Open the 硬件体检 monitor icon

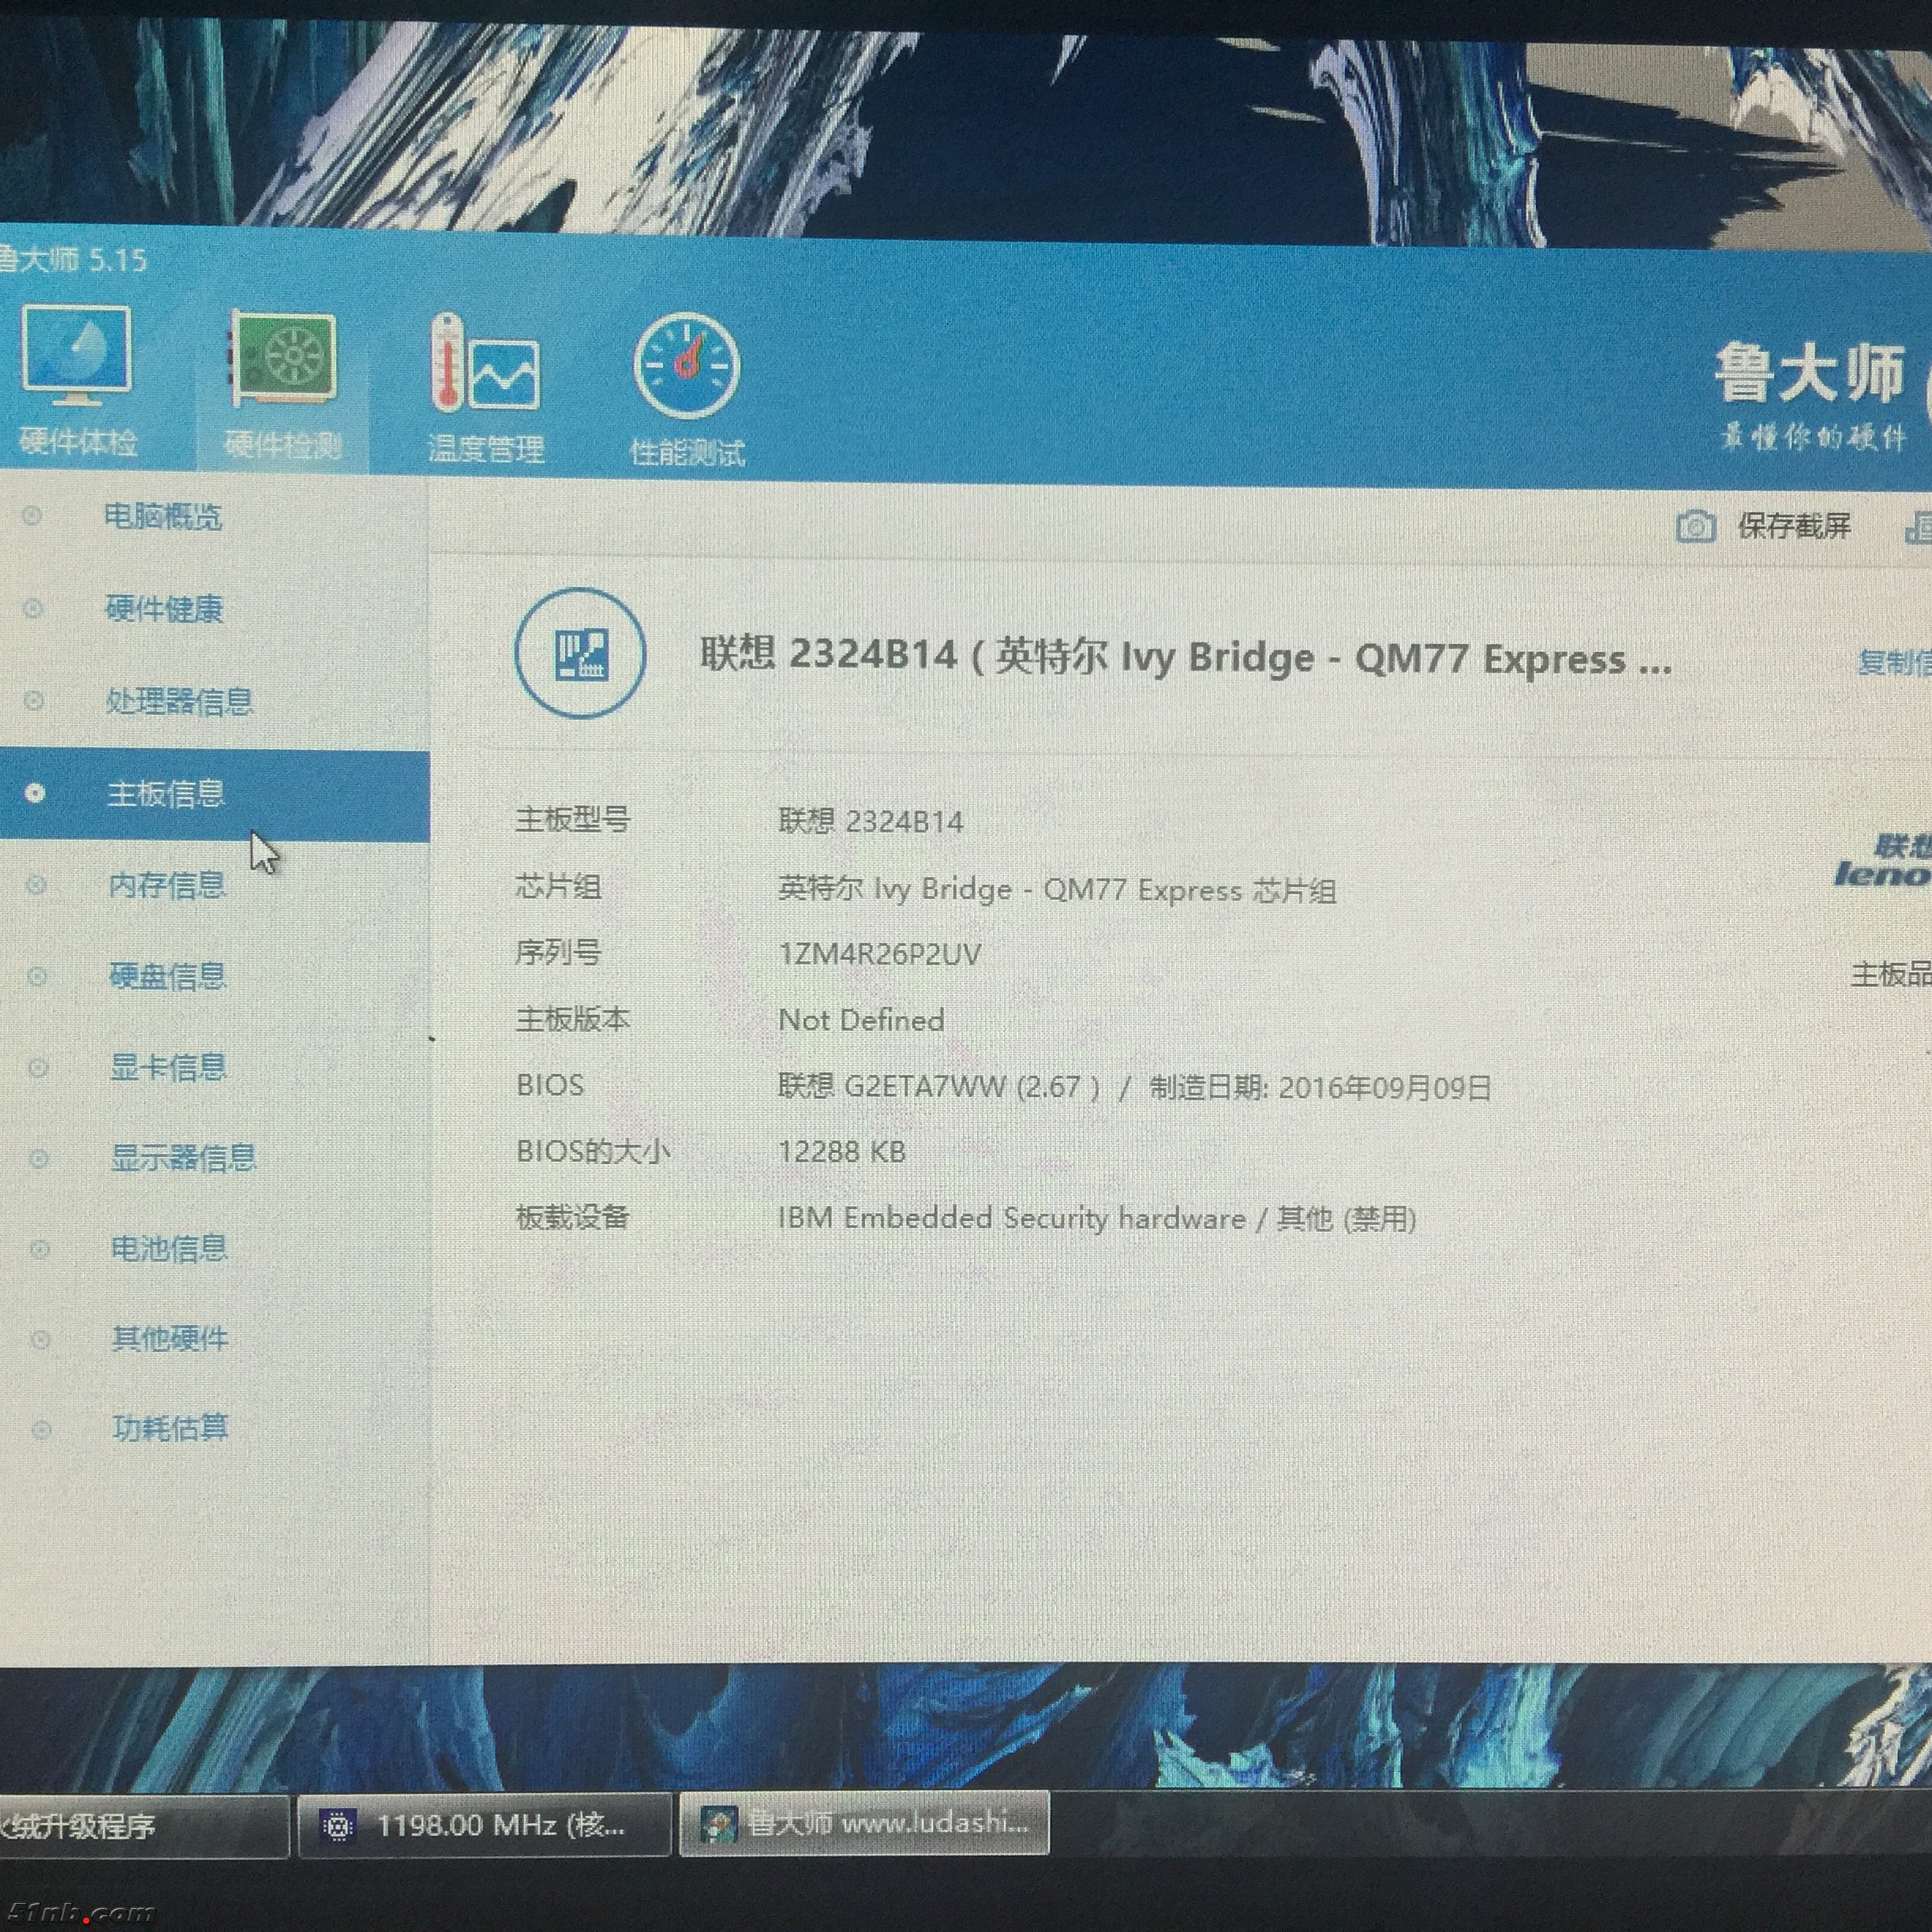click(76, 355)
